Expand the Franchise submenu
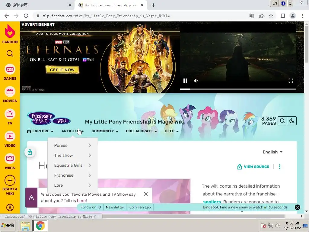This screenshot has width=309, height=232. pos(73,176)
